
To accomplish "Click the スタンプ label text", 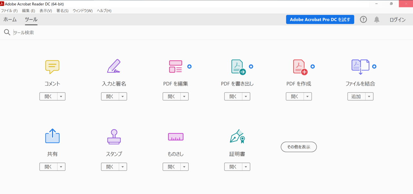I will click(114, 154).
